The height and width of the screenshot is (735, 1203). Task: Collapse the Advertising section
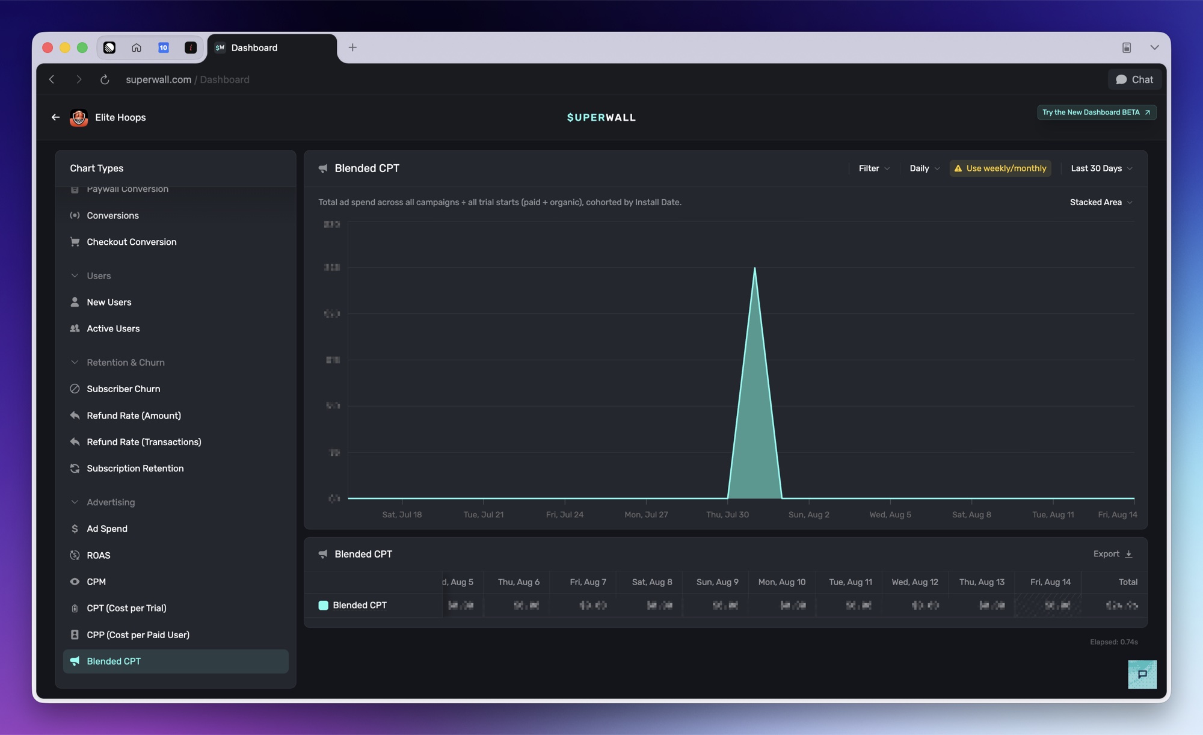tap(75, 502)
